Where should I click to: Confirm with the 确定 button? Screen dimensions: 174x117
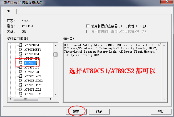(76, 111)
